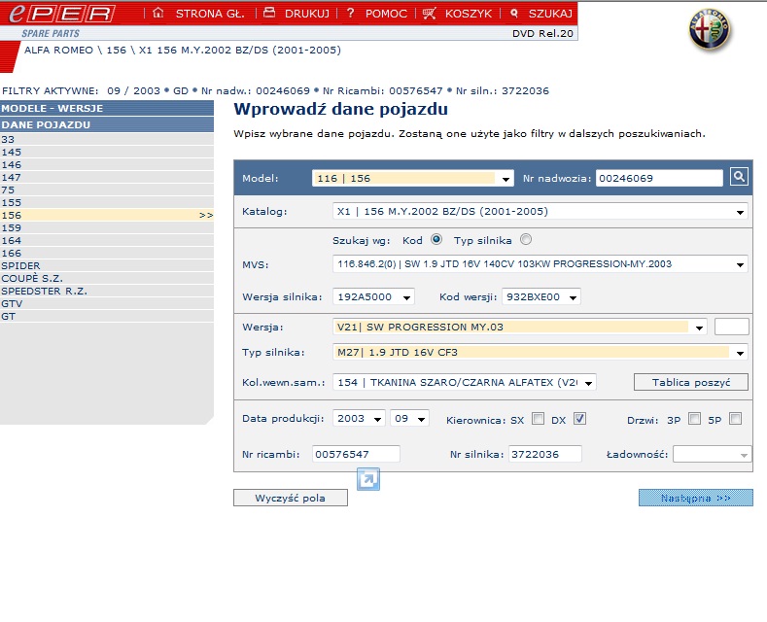Click the DVD Rel.20 text
767x622 pixels.
pos(542,33)
